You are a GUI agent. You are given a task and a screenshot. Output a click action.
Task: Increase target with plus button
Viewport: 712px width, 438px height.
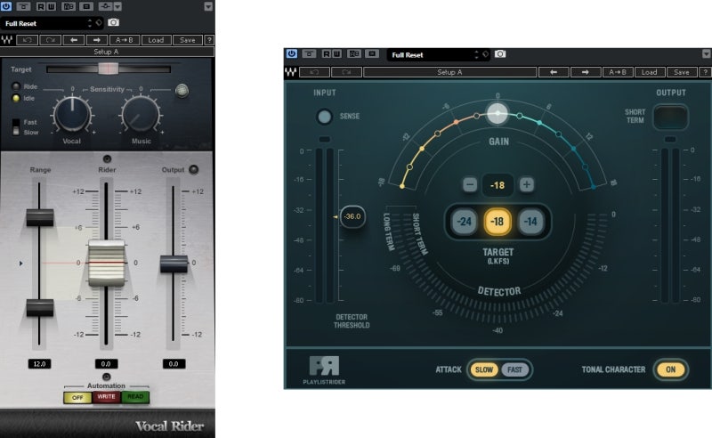pyautogui.click(x=526, y=184)
